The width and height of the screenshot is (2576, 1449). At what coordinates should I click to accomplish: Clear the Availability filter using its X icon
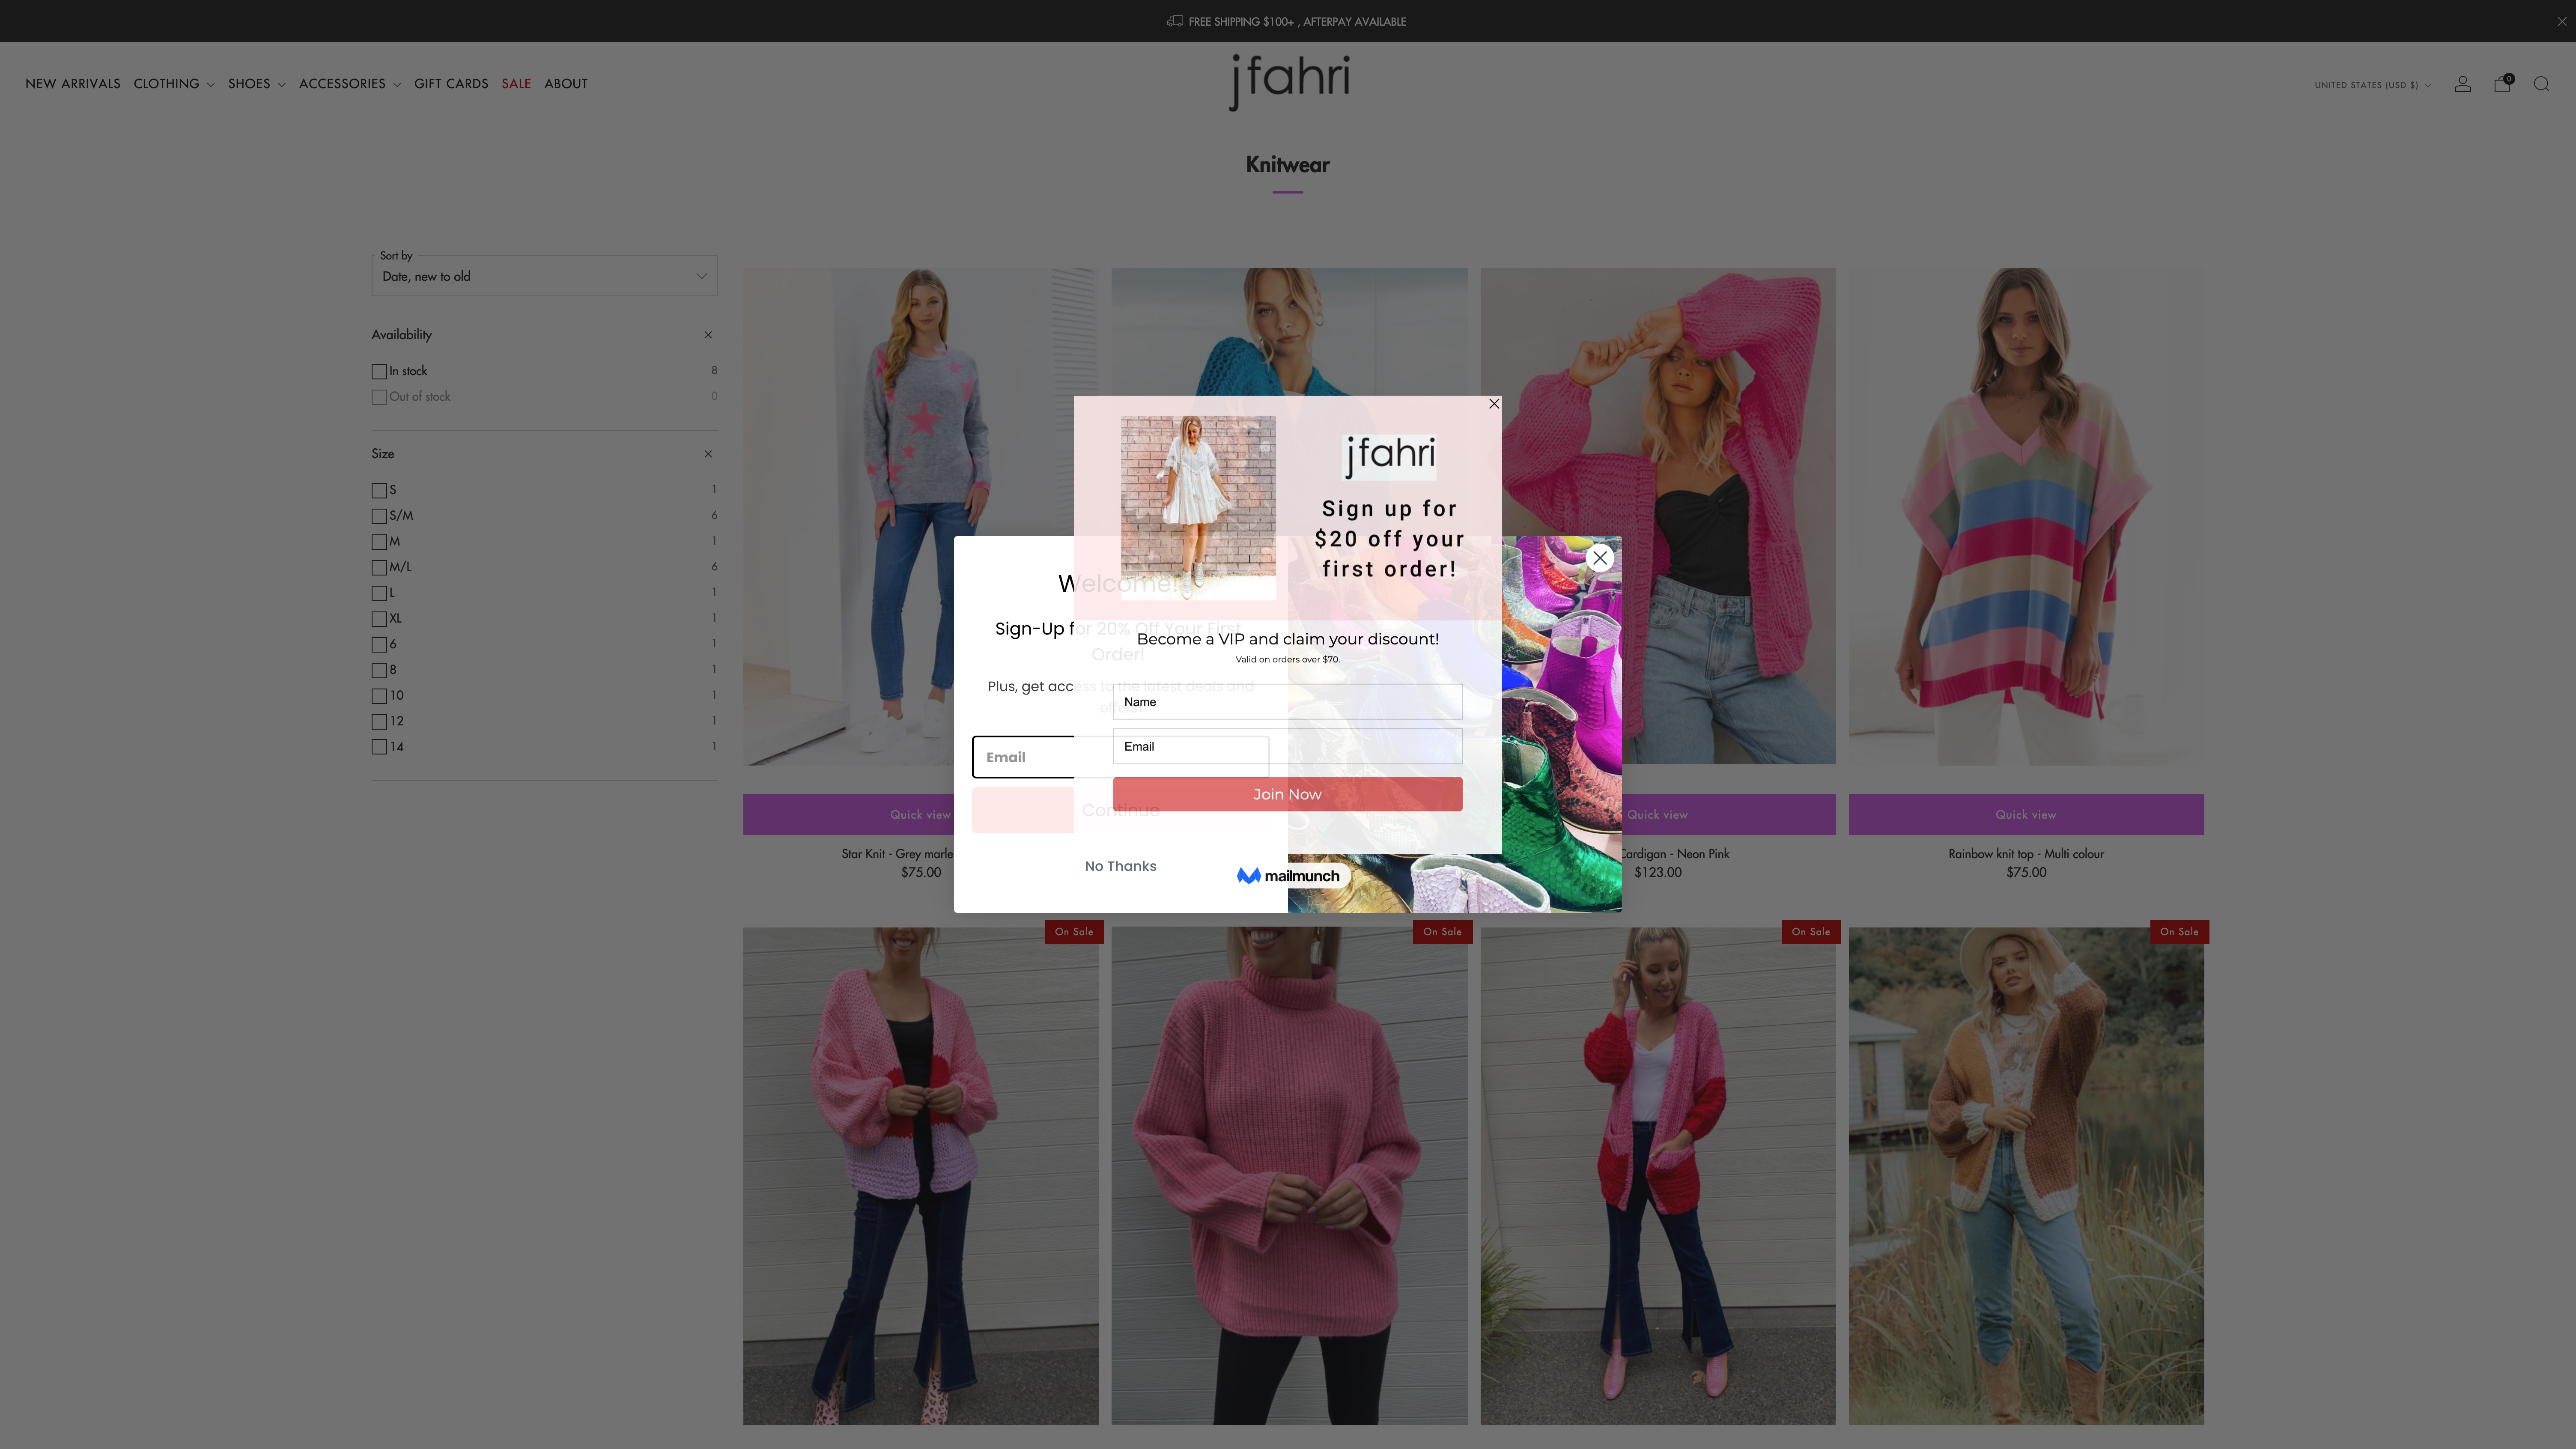(x=708, y=335)
